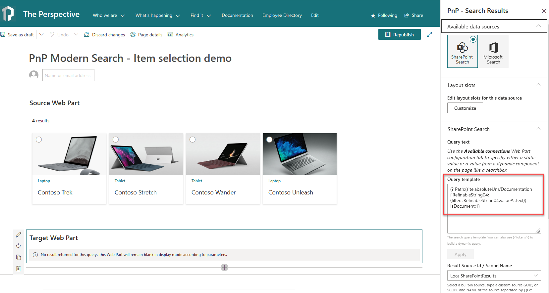Viewport: 549px width, 293px height.
Task: Click the Share icon in header
Action: 407,16
